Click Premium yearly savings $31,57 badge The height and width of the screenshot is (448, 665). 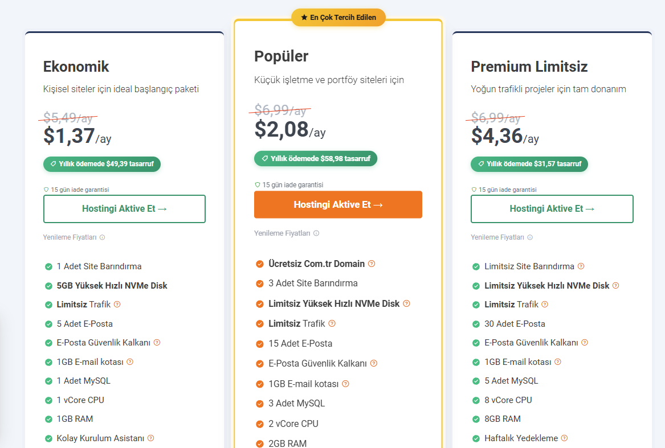529,164
